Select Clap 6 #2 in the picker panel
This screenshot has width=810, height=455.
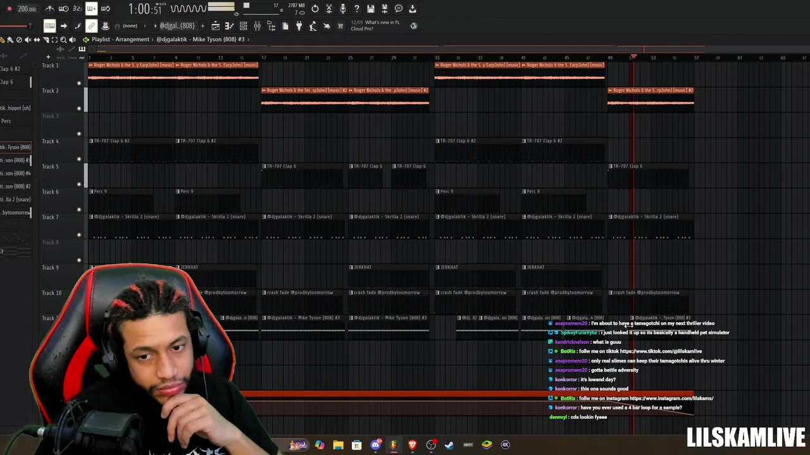pyautogui.click(x=10, y=69)
